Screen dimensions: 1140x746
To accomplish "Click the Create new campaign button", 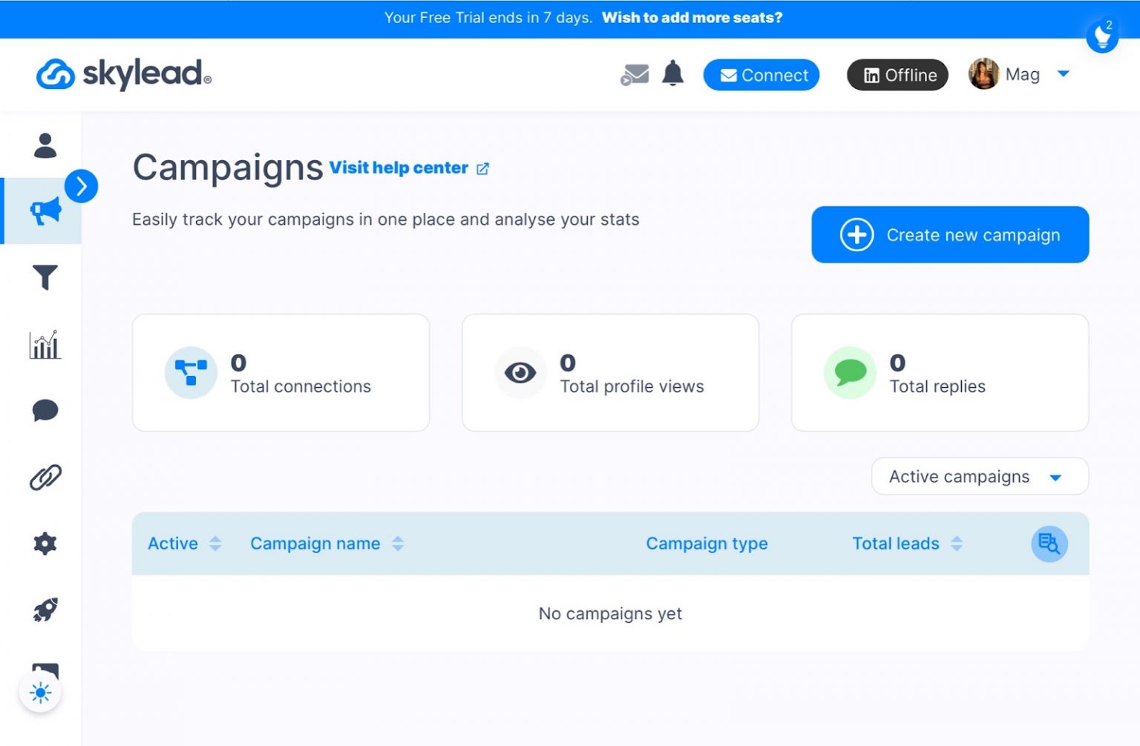I will click(949, 234).
